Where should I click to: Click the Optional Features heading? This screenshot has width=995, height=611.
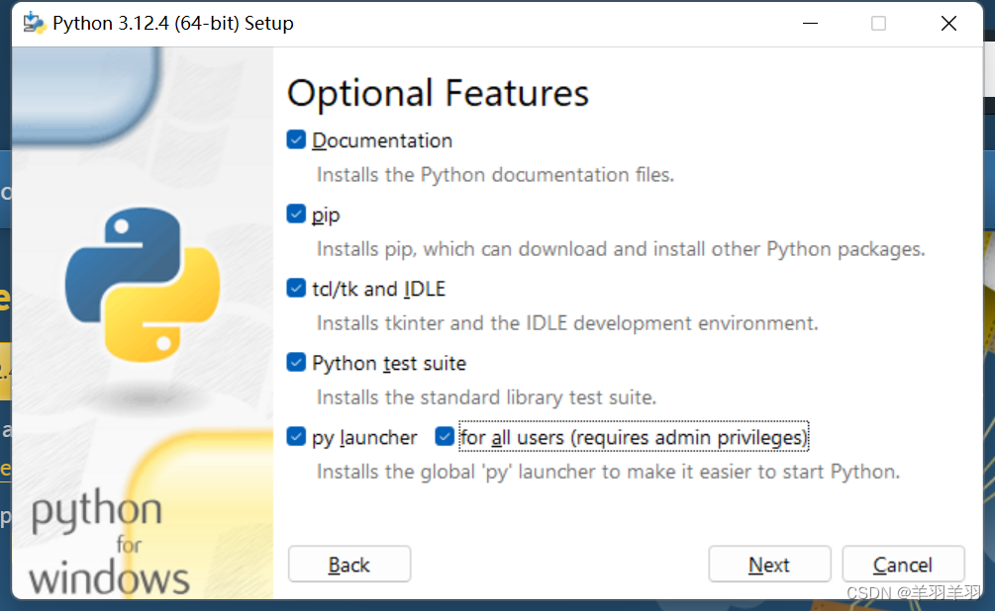click(438, 93)
